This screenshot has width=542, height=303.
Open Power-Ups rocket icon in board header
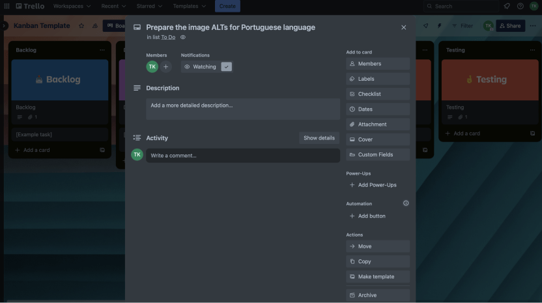coord(426,25)
